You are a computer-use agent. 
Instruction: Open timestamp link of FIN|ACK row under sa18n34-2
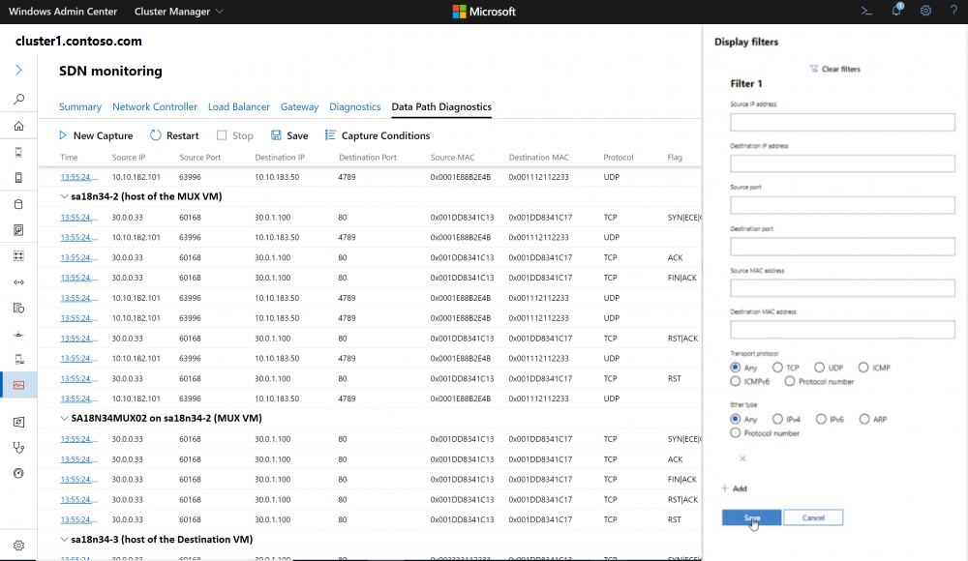[78, 278]
